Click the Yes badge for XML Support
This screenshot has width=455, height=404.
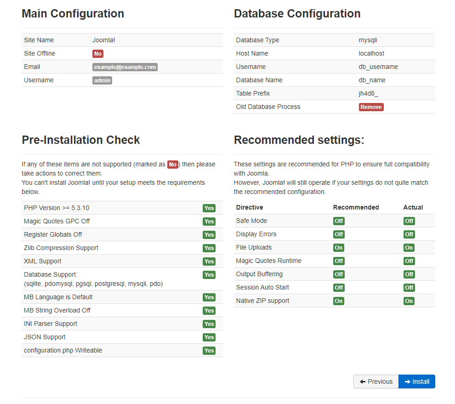tap(209, 262)
